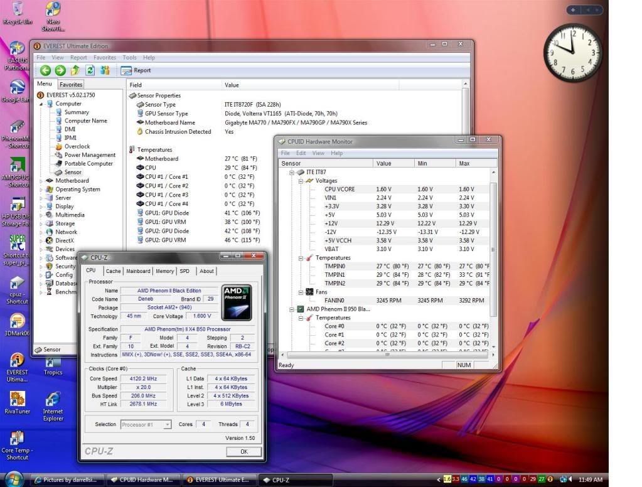The height and width of the screenshot is (487, 642).
Task: Open the View menu in Hardware Monitor
Action: (318, 153)
